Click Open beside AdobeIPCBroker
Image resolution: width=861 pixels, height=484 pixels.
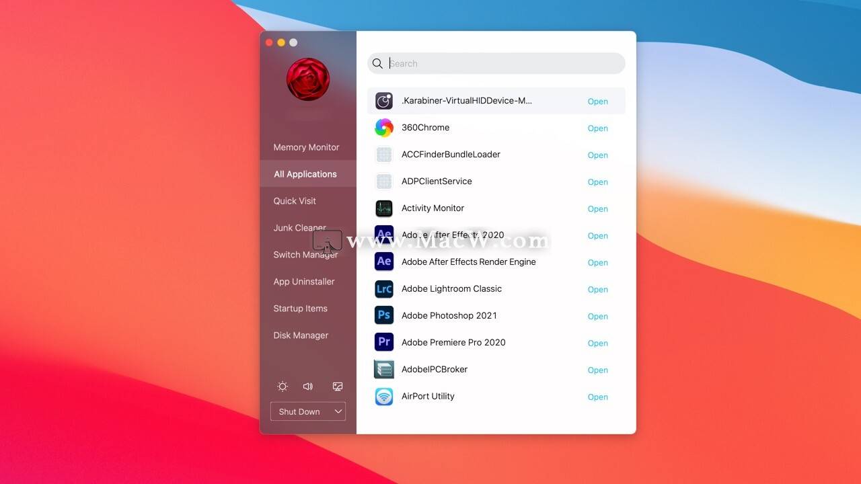pyautogui.click(x=598, y=370)
